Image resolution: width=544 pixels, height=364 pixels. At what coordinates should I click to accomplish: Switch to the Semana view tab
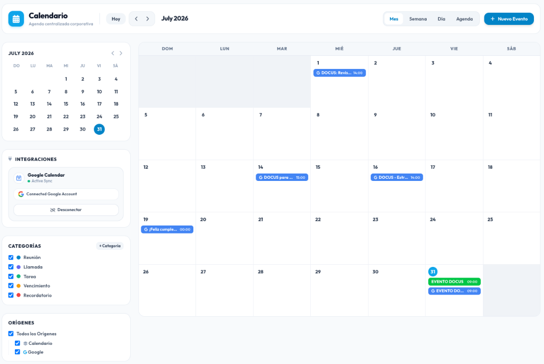[x=418, y=19]
